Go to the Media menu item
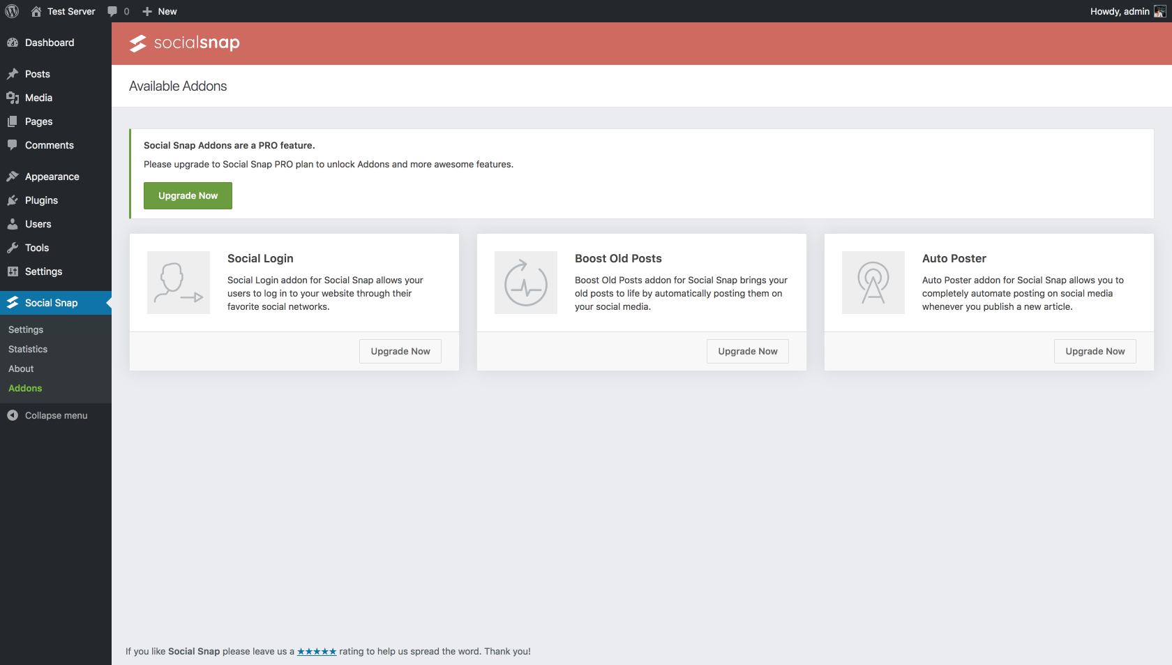 (56, 98)
